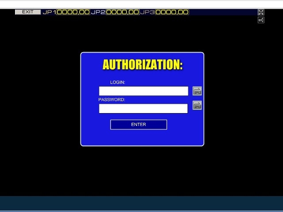Image resolution: width=283 pixels, height=212 pixels.
Task: Mute sound using the speaker icon
Action: tap(261, 20)
